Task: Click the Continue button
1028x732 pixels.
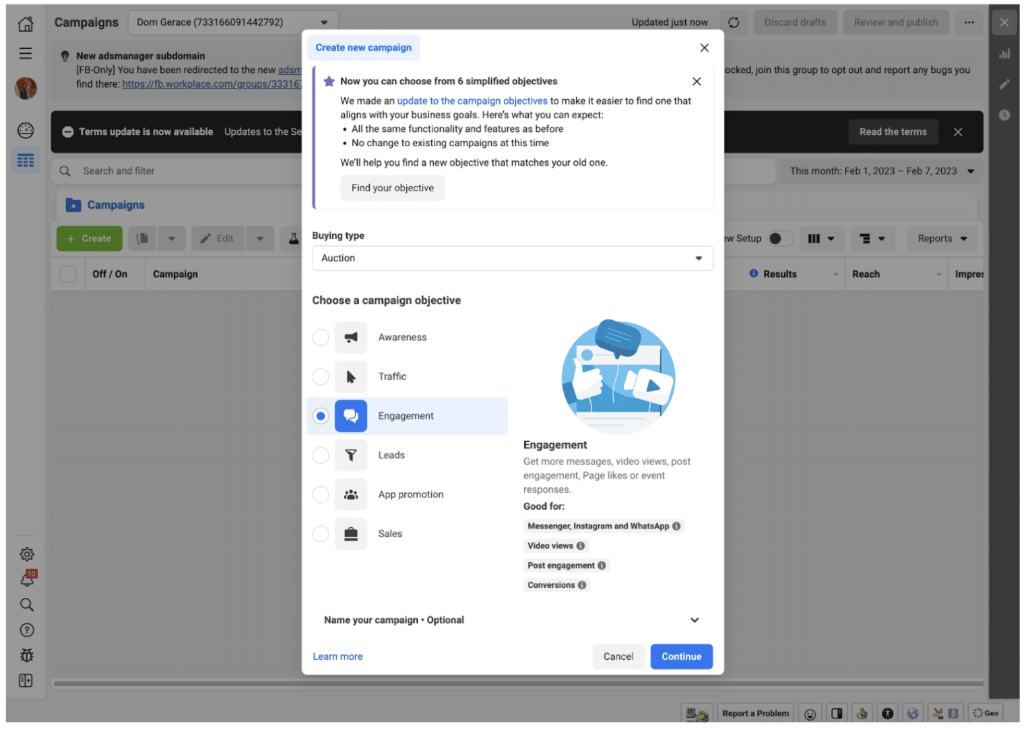Action: tap(681, 657)
